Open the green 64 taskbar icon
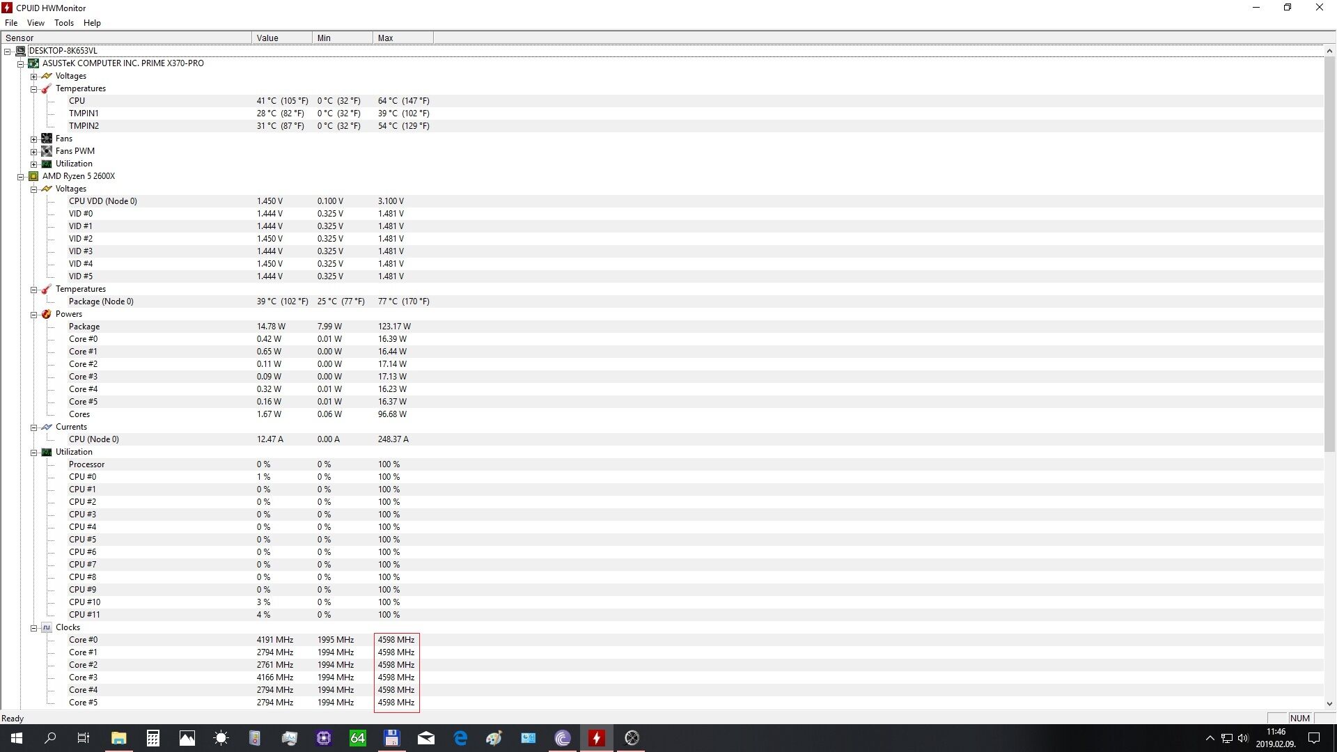Viewport: 1337px width, 752px height. (x=358, y=738)
